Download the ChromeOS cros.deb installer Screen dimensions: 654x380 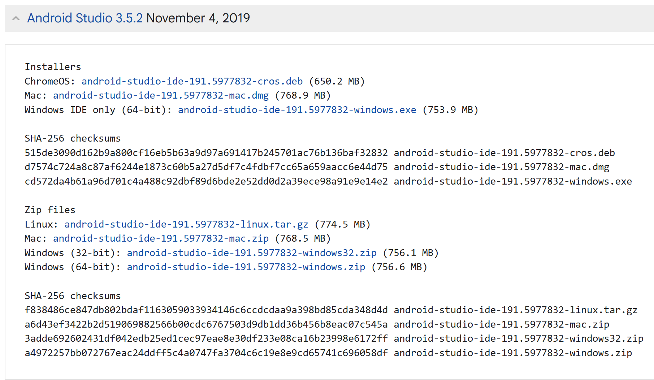pyautogui.click(x=192, y=81)
